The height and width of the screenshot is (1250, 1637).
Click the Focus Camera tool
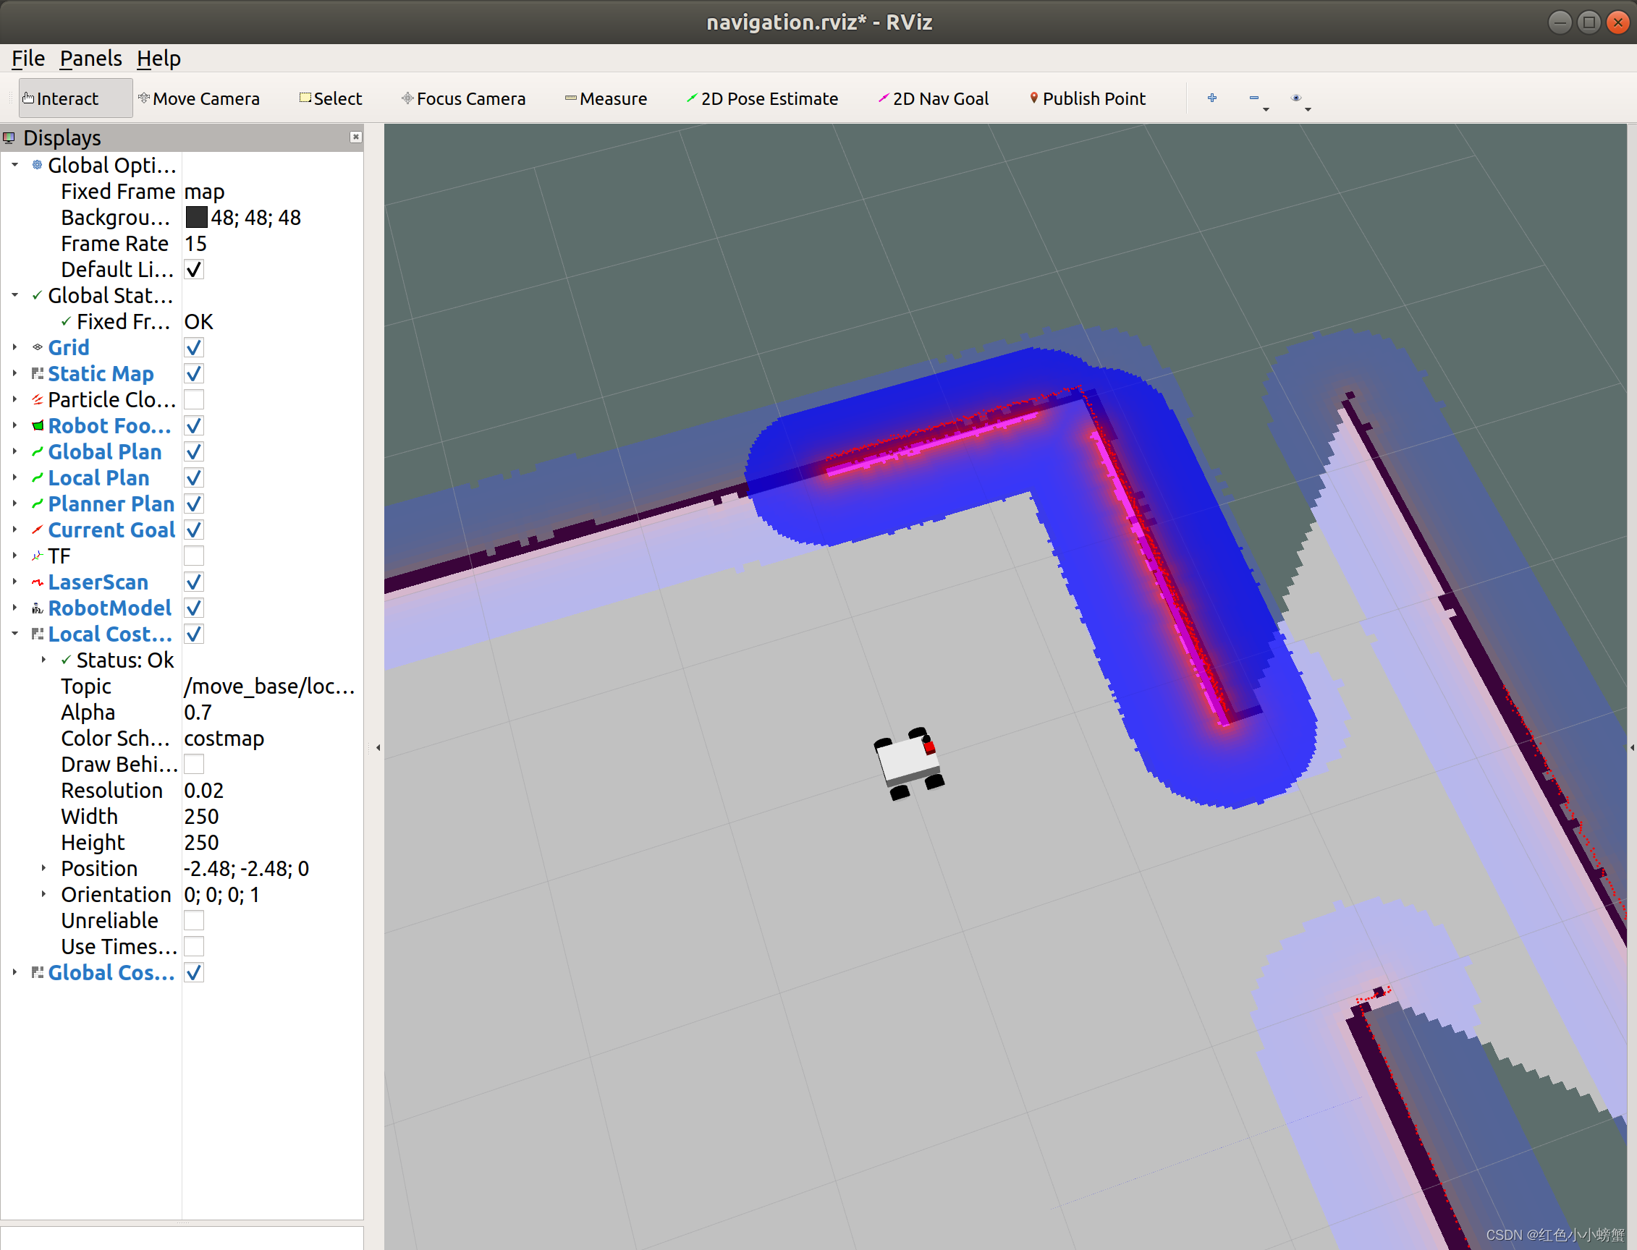click(x=463, y=98)
